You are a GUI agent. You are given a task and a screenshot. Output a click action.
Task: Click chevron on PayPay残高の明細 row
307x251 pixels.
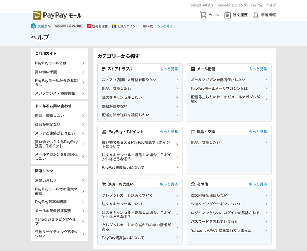click(x=83, y=202)
